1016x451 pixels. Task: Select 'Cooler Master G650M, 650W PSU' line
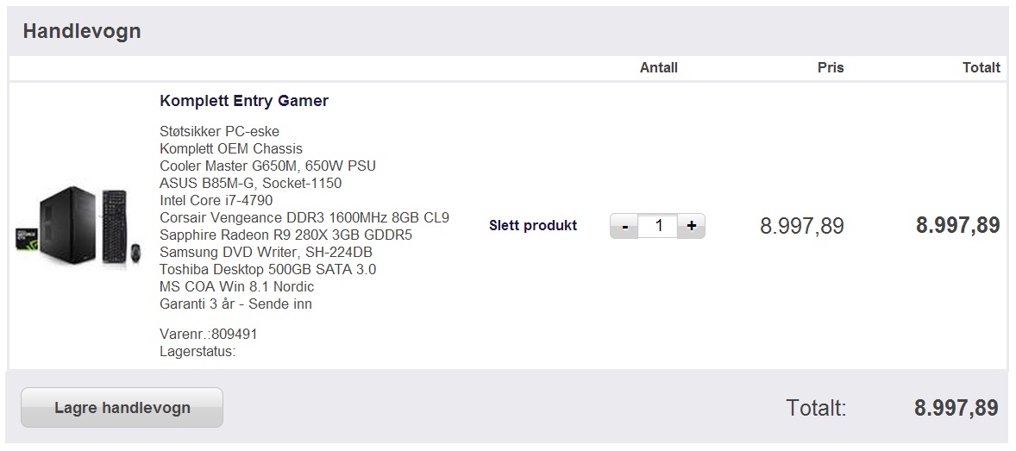pyautogui.click(x=267, y=166)
